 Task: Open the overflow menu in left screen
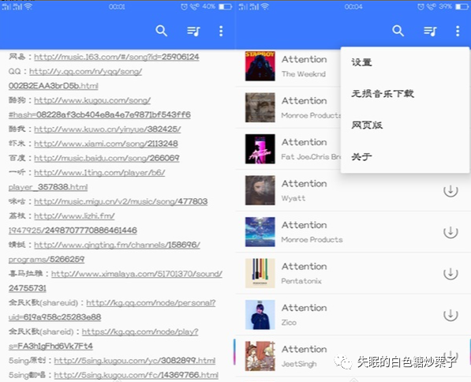pyautogui.click(x=221, y=31)
